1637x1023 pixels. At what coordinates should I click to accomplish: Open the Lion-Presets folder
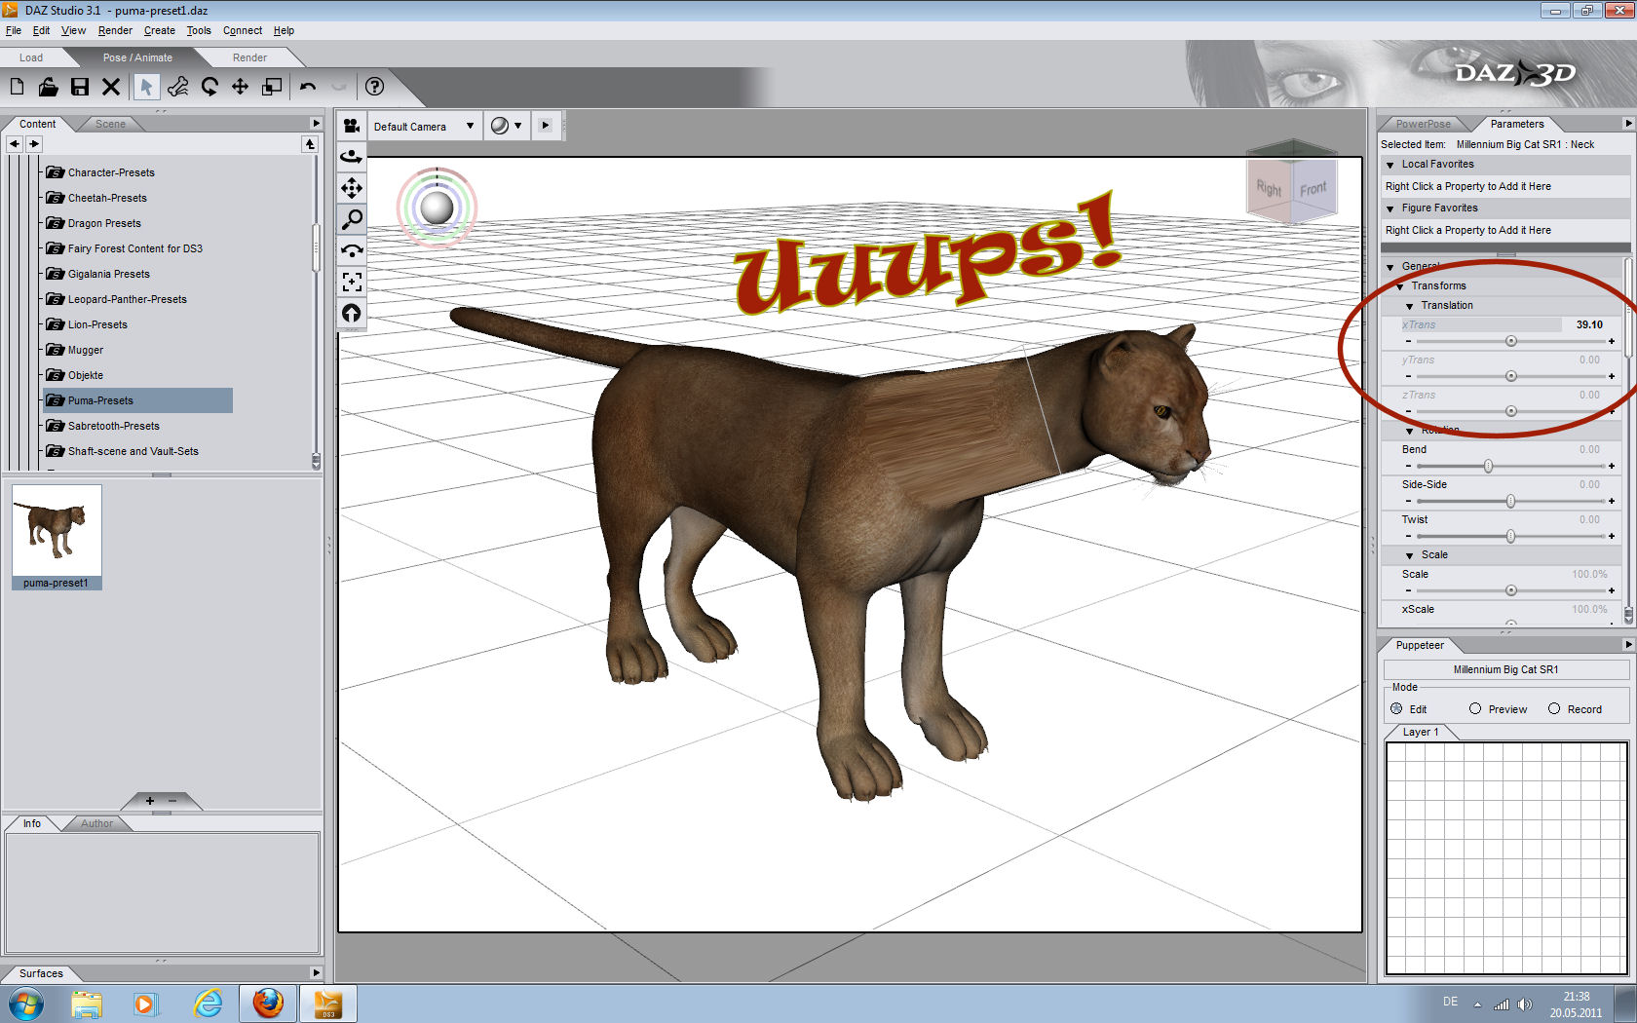97,324
